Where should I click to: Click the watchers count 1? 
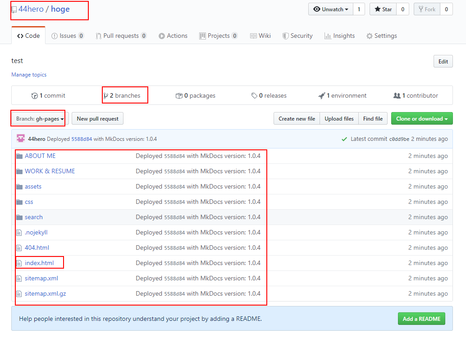(x=359, y=9)
